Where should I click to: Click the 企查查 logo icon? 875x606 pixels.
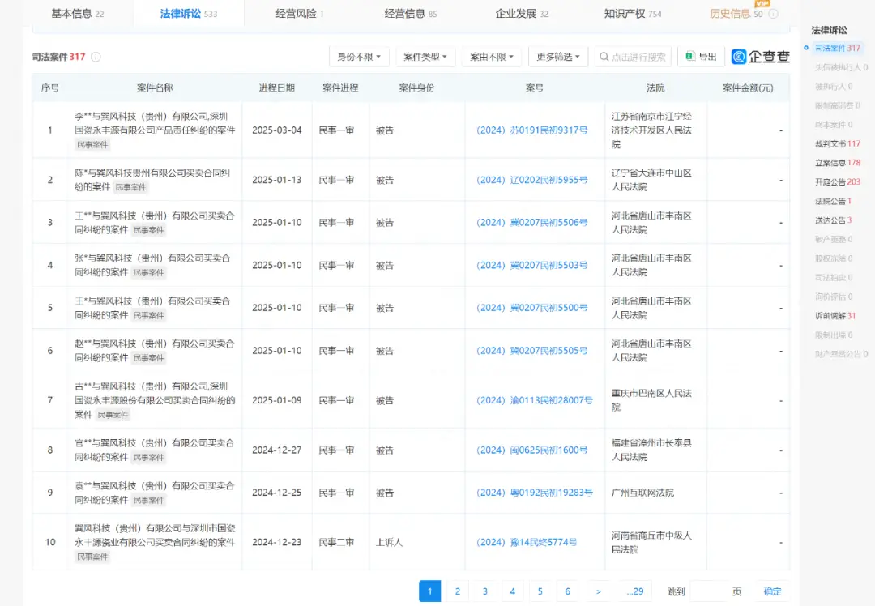point(739,57)
